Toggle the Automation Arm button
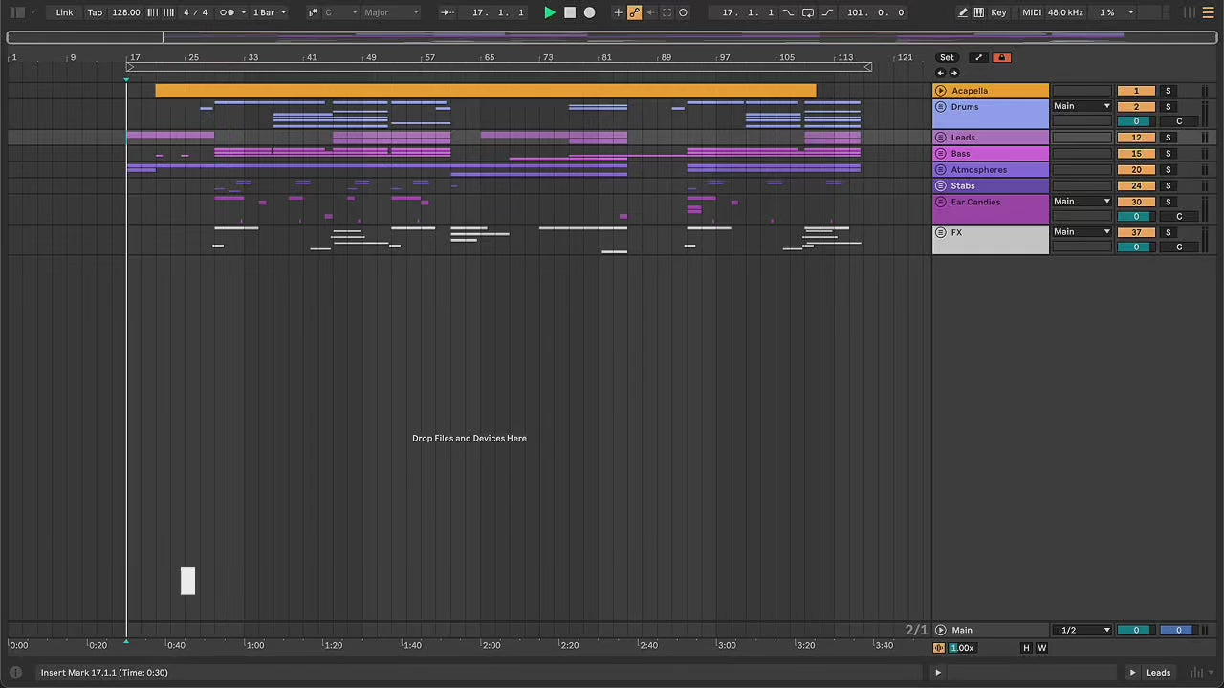This screenshot has height=688, width=1224. point(634,12)
